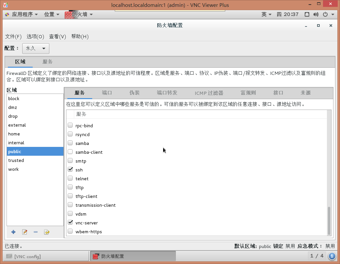
Task: Open the configuration 永久 dropdown
Action: [36, 48]
